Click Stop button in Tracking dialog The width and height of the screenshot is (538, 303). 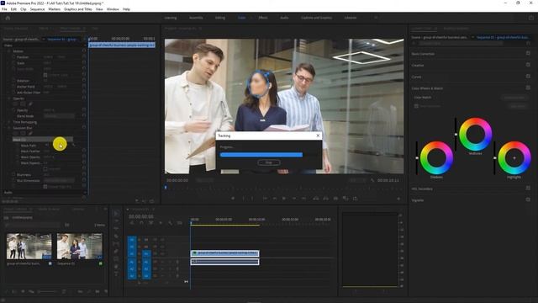click(x=269, y=162)
